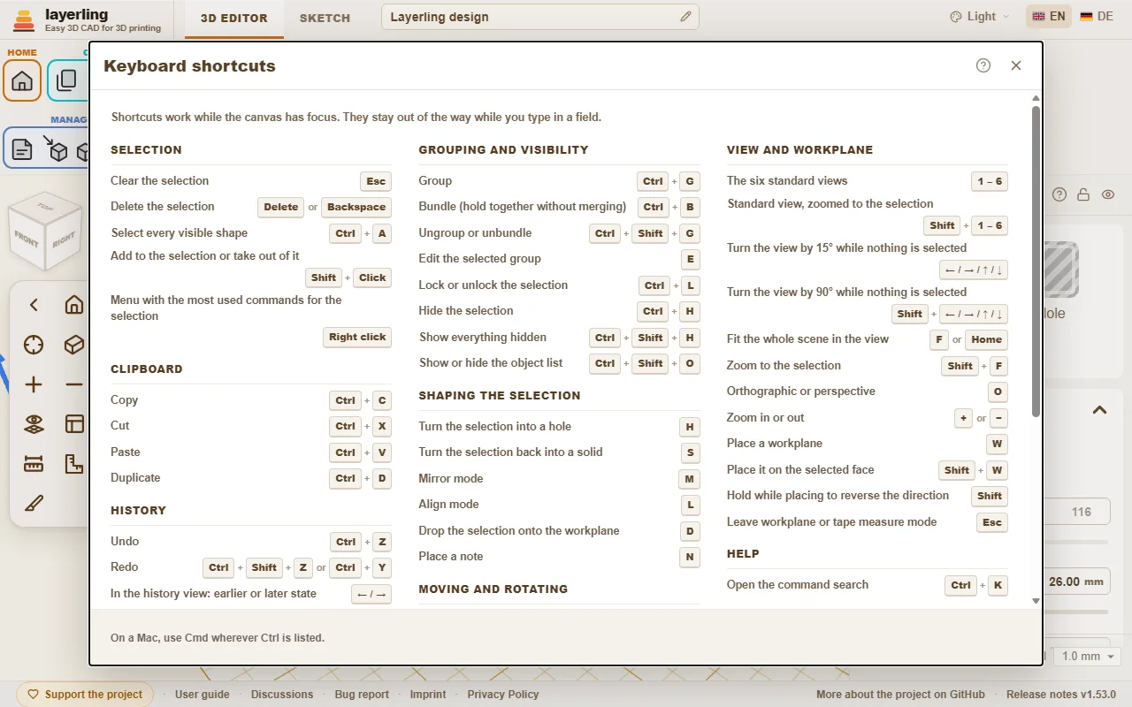Switch language to EN
The image size is (1132, 707).
pyautogui.click(x=1049, y=16)
